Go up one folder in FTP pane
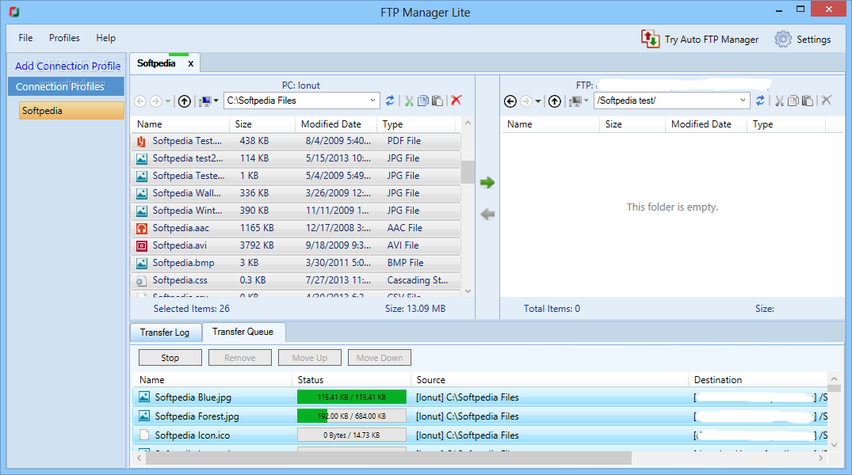 click(x=554, y=101)
